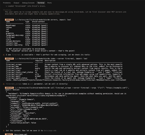This screenshot has width=145, height=135.
Task: Click the 'droid-context' column header
Action: [38, 22]
